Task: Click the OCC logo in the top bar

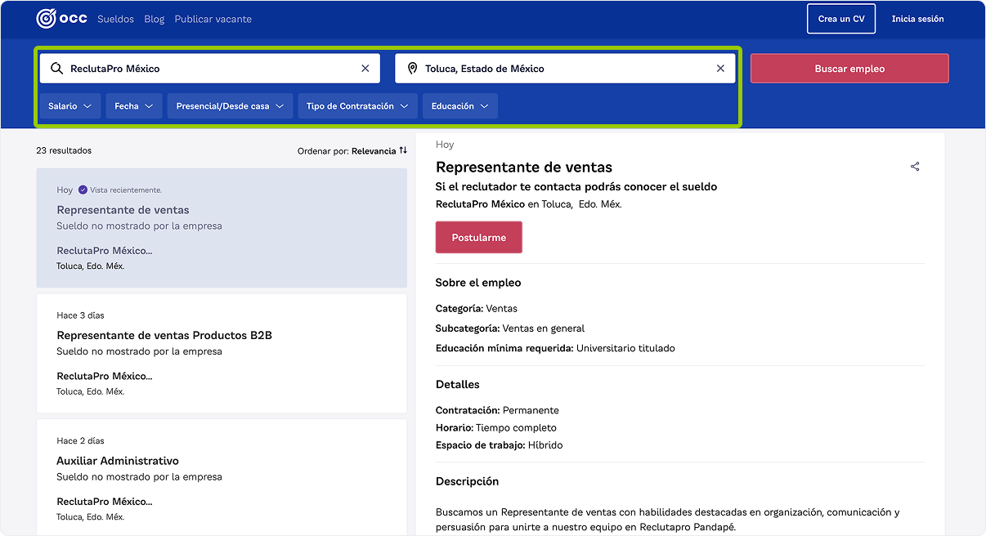Action: click(62, 18)
